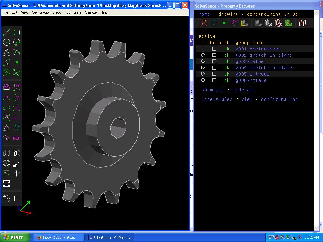This screenshot has width=323, height=242.
Task: Open the New Group menu
Action: click(x=40, y=12)
